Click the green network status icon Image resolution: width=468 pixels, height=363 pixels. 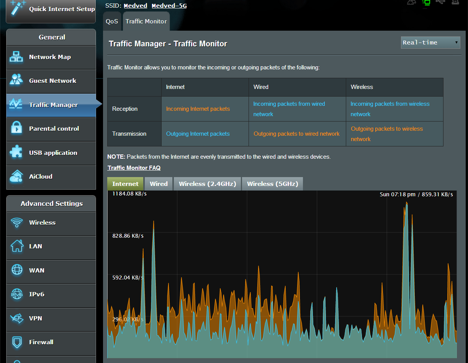pyautogui.click(x=426, y=2)
